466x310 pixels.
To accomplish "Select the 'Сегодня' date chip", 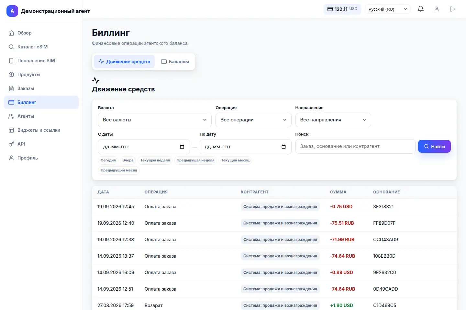I will (108, 160).
